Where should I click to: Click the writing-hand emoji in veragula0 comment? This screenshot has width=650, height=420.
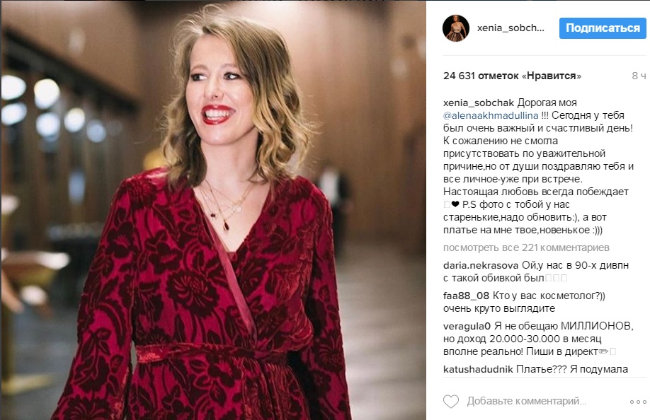pos(604,351)
